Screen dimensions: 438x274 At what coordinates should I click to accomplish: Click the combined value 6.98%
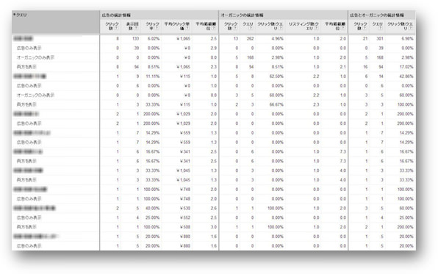click(407, 38)
